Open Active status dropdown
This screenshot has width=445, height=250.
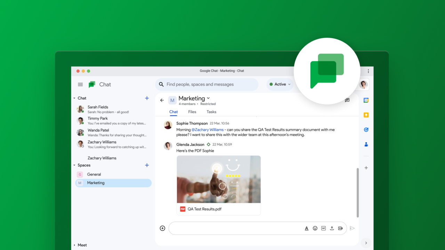(280, 84)
